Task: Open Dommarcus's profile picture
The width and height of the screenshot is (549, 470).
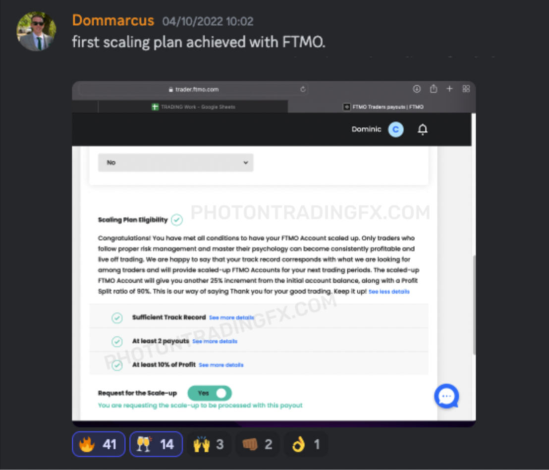Action: (36, 31)
